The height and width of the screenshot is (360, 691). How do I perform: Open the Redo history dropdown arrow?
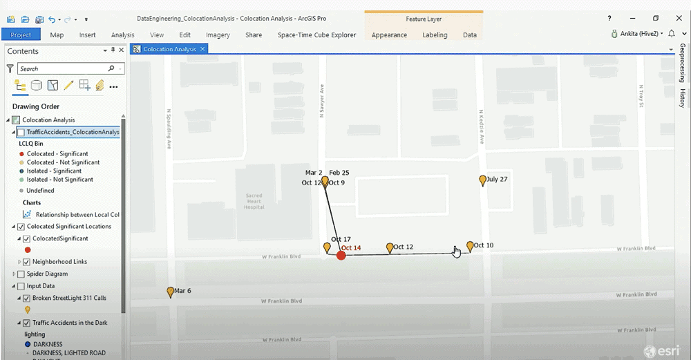coord(76,19)
